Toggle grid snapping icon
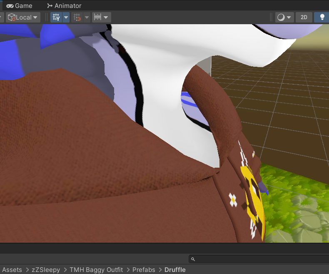The height and width of the screenshot is (274, 329). point(77,17)
